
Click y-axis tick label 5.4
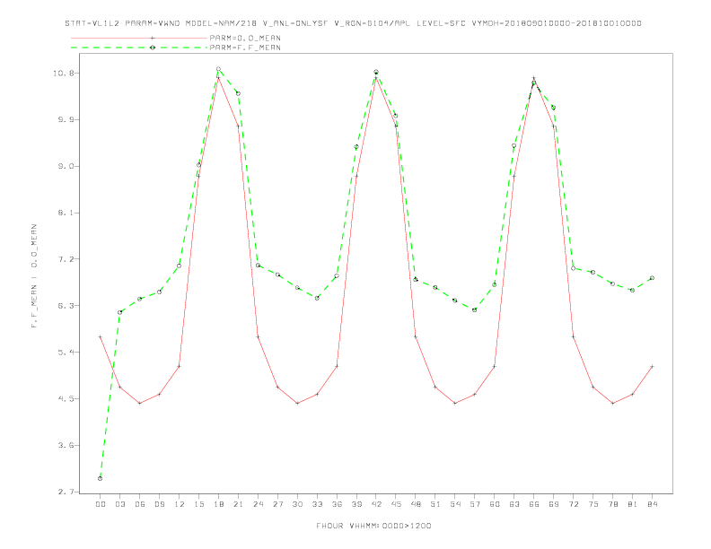tap(66, 352)
